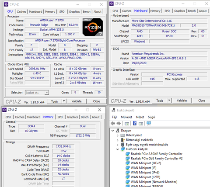
Task: Click the CPU-Z title icon of the CPU window
Action: tap(6, 4)
